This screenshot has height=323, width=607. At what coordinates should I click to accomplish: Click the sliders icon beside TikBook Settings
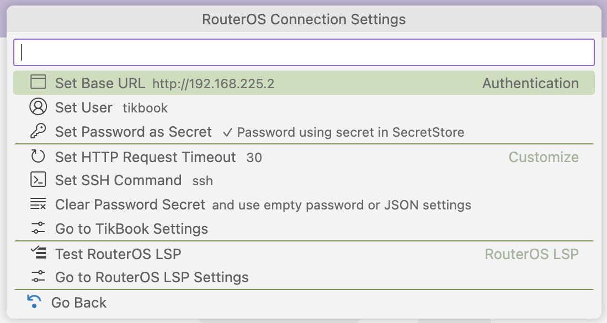tap(38, 228)
